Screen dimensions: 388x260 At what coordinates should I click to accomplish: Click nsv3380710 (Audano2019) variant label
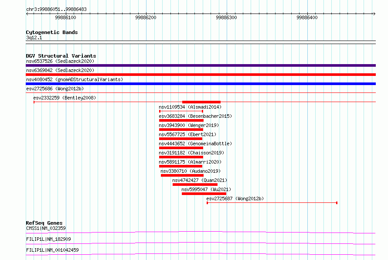190,171
